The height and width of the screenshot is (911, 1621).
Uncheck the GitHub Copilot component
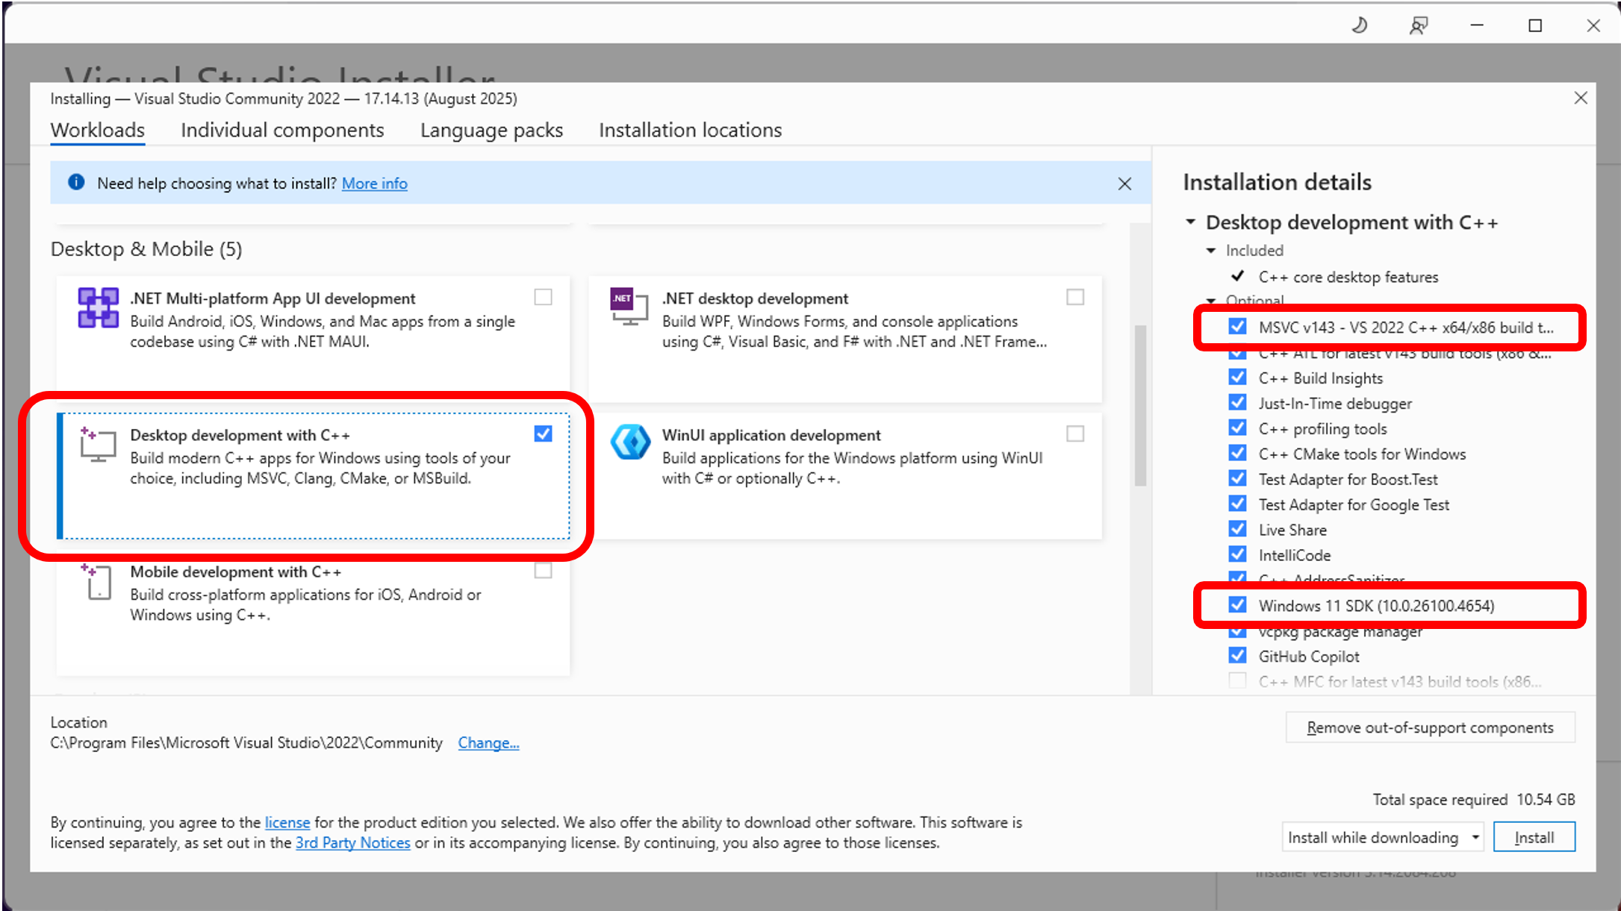tap(1237, 656)
